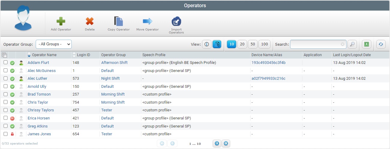390x149 pixels.
Task: Open operator Chrissy Taylors
Action: pyautogui.click(x=41, y=110)
